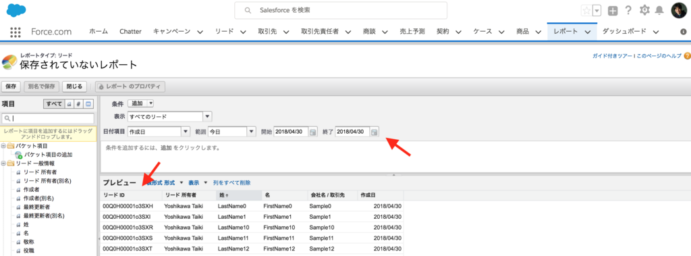Click the user profile avatar
Viewport: 691px width, 256px height.
click(679, 11)
